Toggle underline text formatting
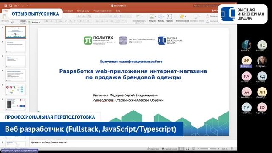This screenshot has width=272, height=153. (56, 21)
